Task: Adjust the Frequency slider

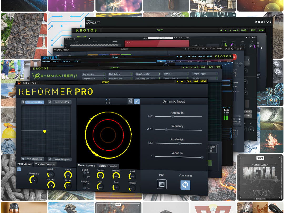Action: [178, 130]
